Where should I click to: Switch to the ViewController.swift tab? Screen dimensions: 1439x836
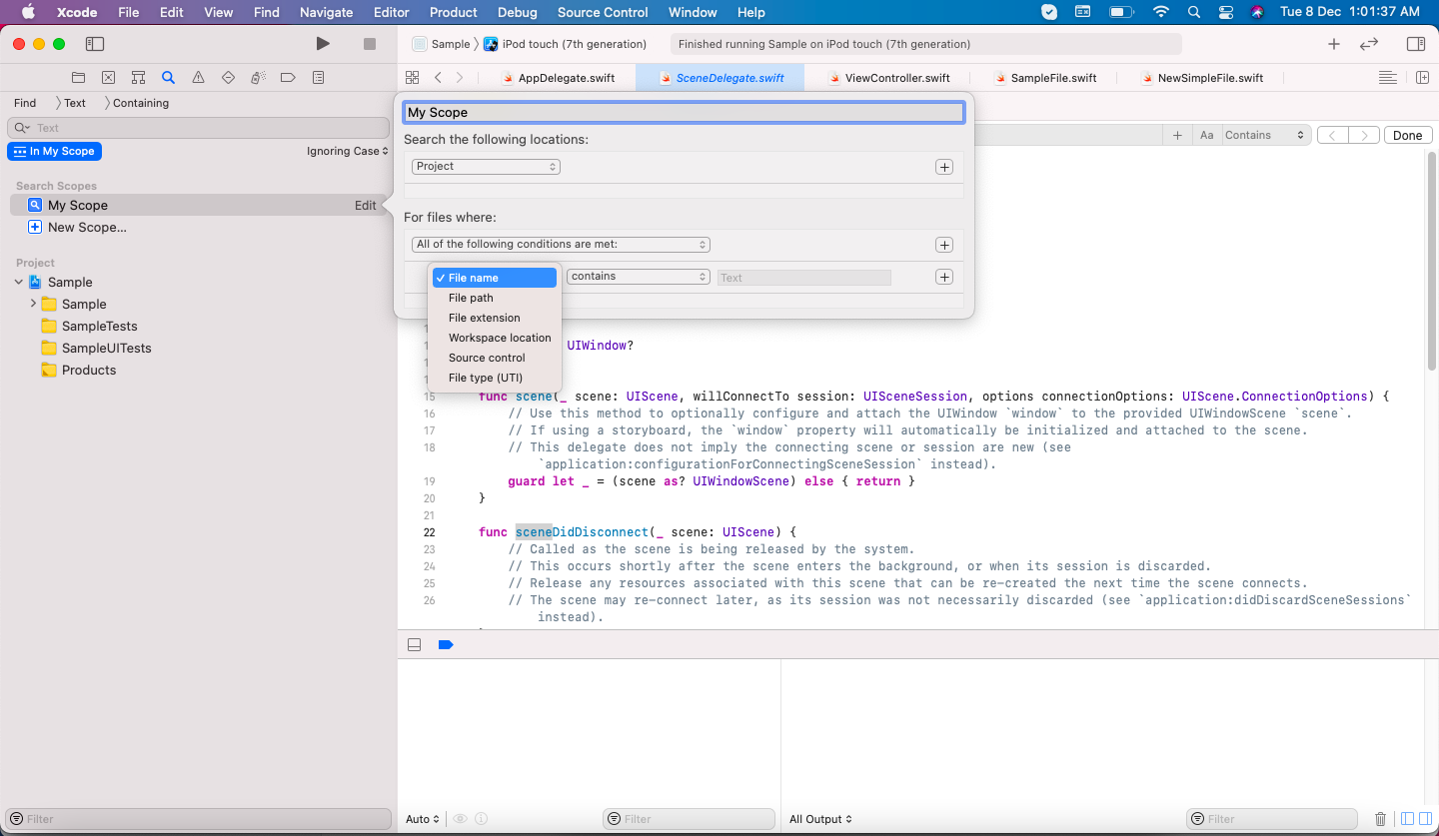(x=886, y=78)
